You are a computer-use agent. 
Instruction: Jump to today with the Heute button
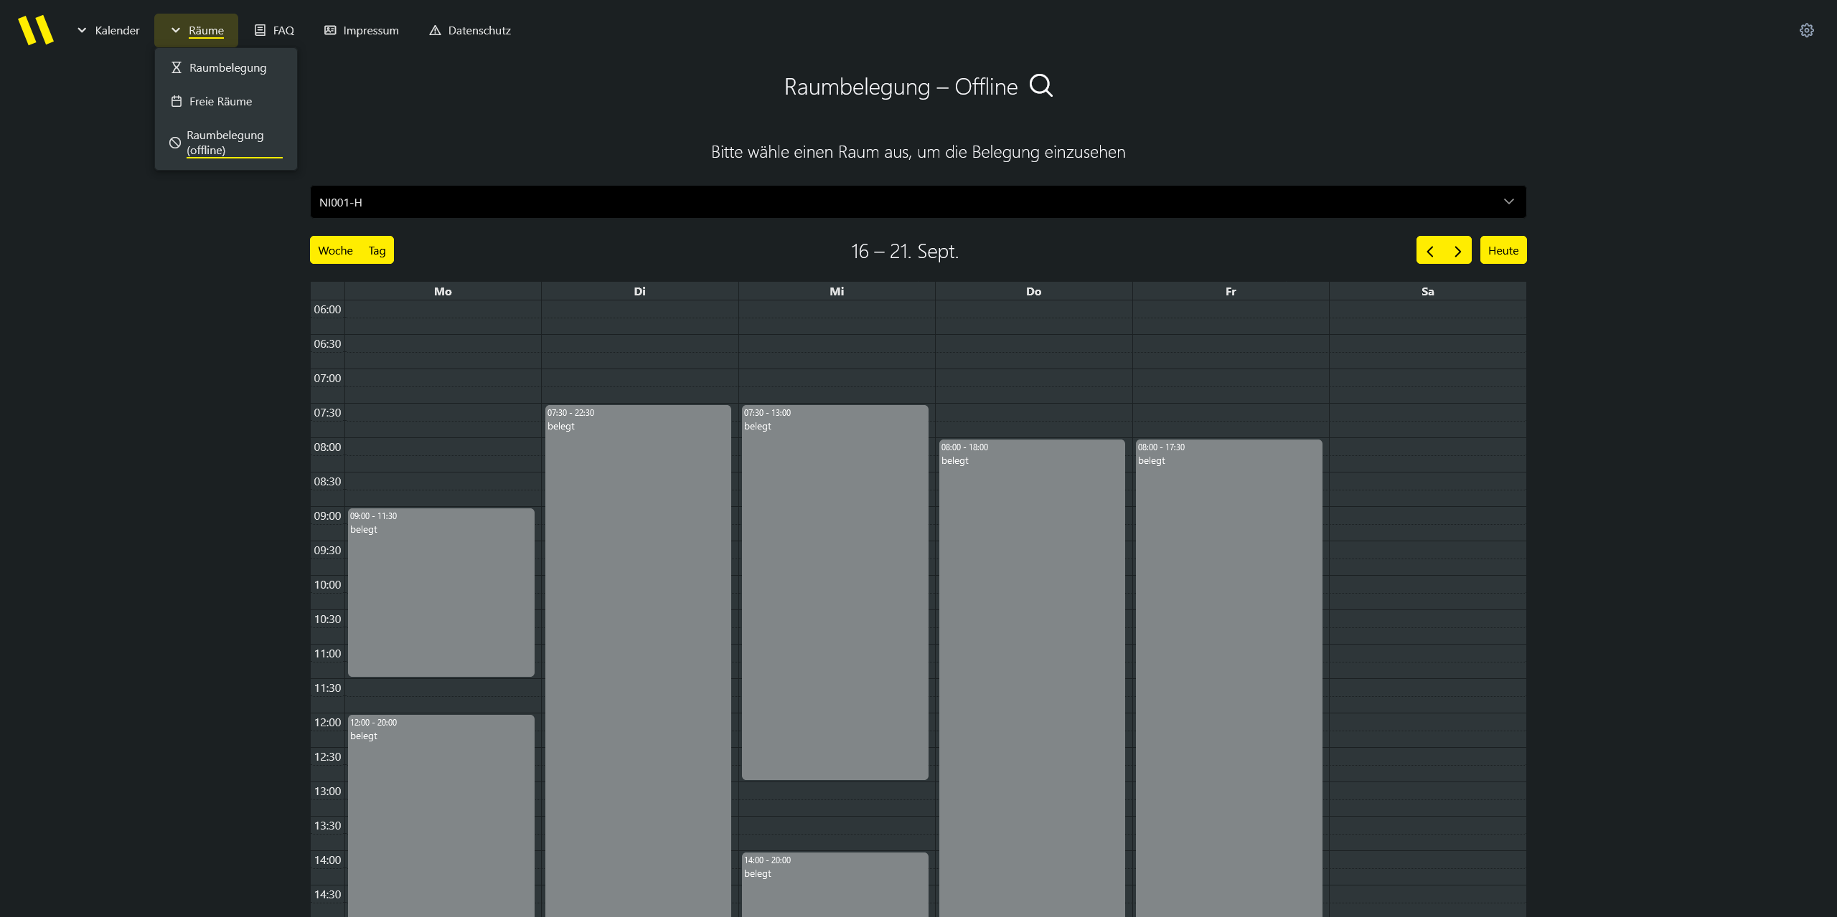(x=1503, y=250)
